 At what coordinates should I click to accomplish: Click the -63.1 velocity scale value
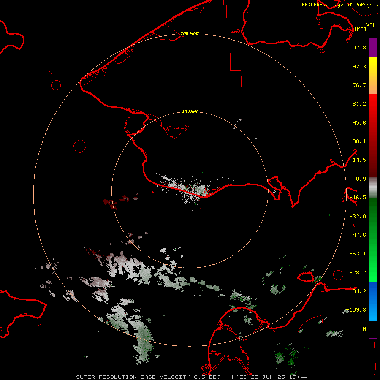[358, 254]
